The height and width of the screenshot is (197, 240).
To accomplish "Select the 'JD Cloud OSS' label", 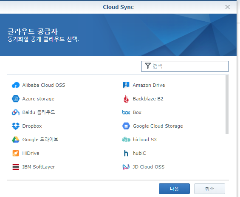I will [x=149, y=167].
